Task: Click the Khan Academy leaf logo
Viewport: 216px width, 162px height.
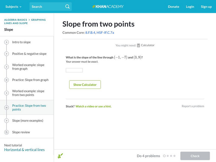Action: (94, 6)
